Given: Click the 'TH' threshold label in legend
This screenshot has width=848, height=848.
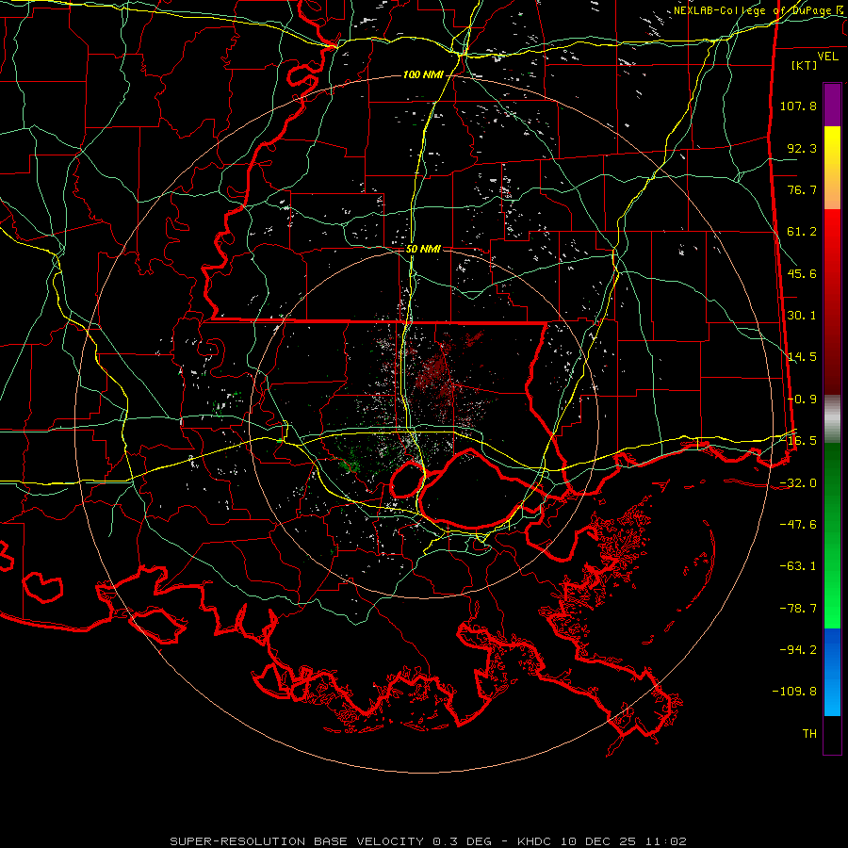Looking at the screenshot, I should tap(809, 734).
